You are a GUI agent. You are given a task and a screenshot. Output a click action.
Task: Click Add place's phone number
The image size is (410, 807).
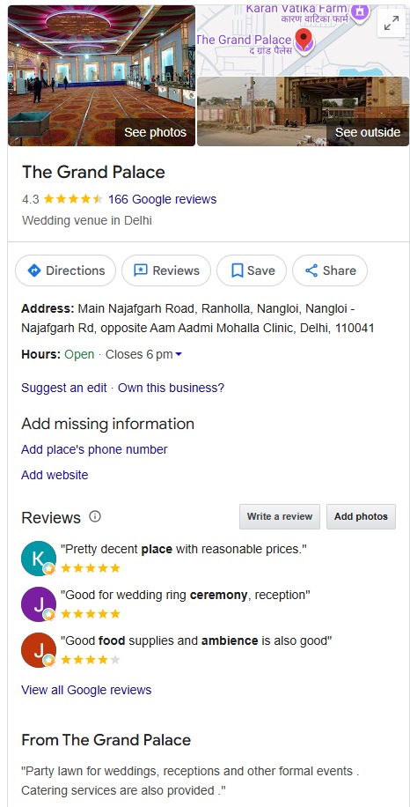(94, 449)
